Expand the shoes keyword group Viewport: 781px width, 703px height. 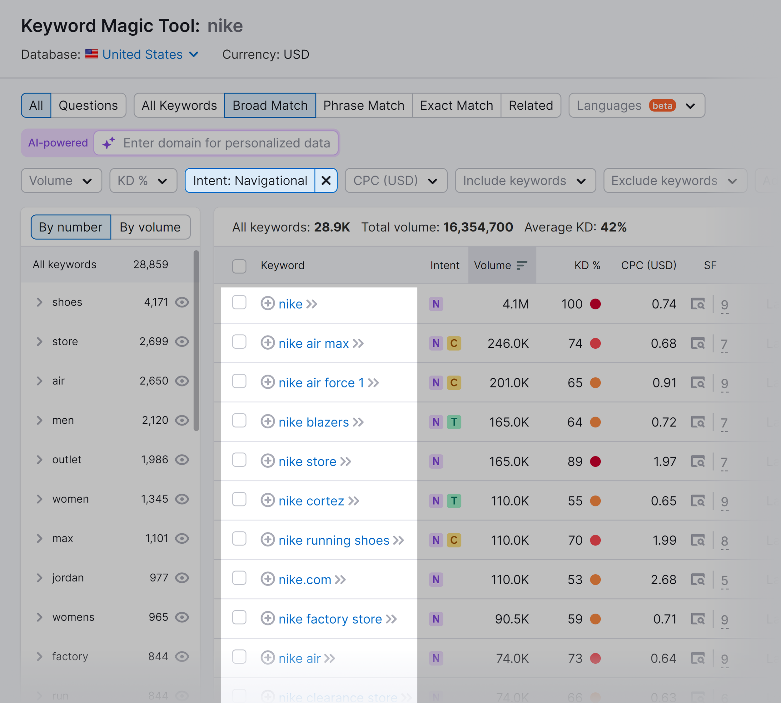click(x=39, y=302)
